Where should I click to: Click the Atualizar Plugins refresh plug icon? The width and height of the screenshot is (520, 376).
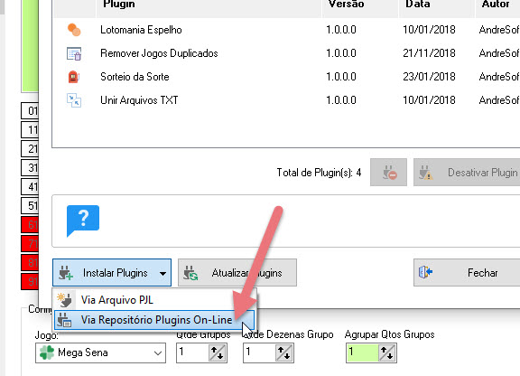[190, 273]
